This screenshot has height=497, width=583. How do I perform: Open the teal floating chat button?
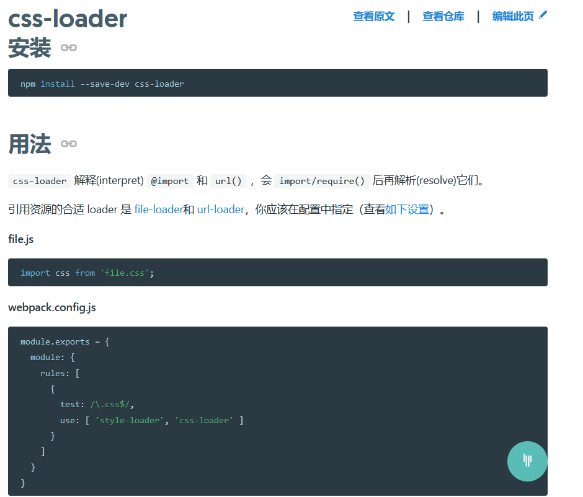click(x=527, y=461)
